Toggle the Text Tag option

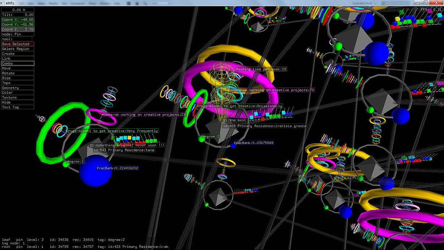(x=18, y=107)
